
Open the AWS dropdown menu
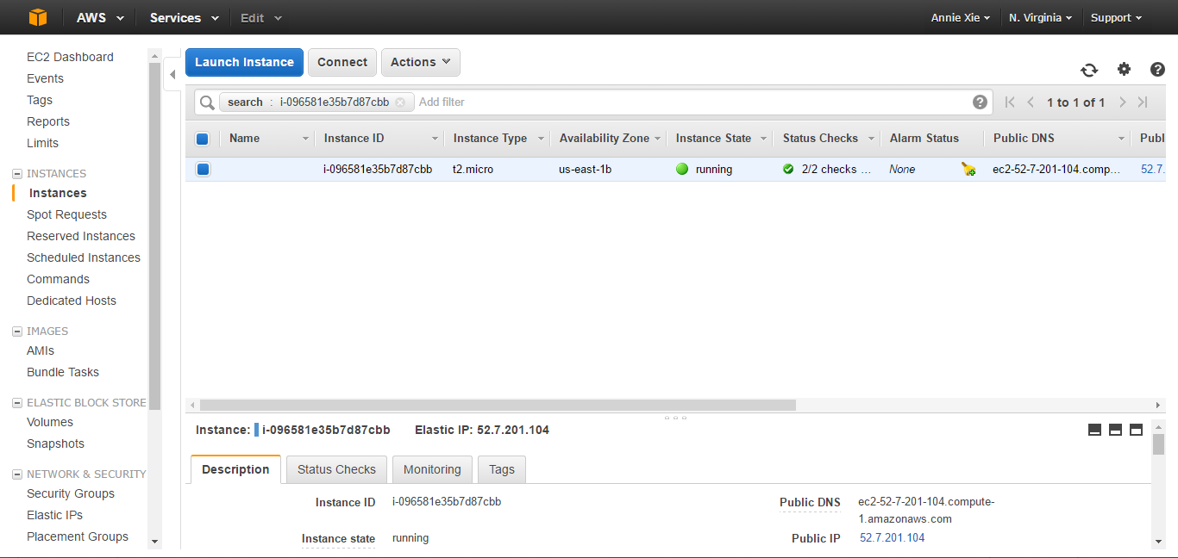pyautogui.click(x=100, y=17)
